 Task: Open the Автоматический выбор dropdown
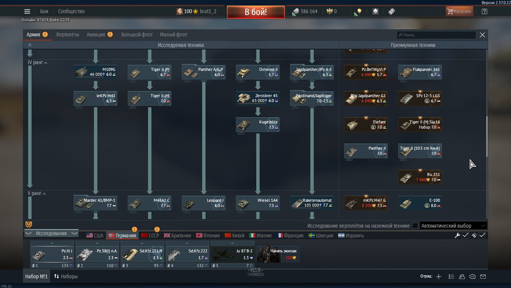(x=454, y=226)
